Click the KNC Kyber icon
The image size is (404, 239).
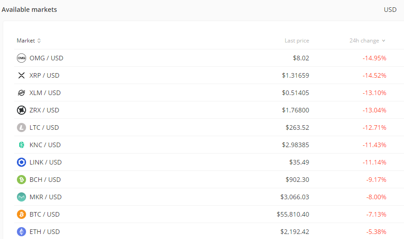(x=21, y=145)
